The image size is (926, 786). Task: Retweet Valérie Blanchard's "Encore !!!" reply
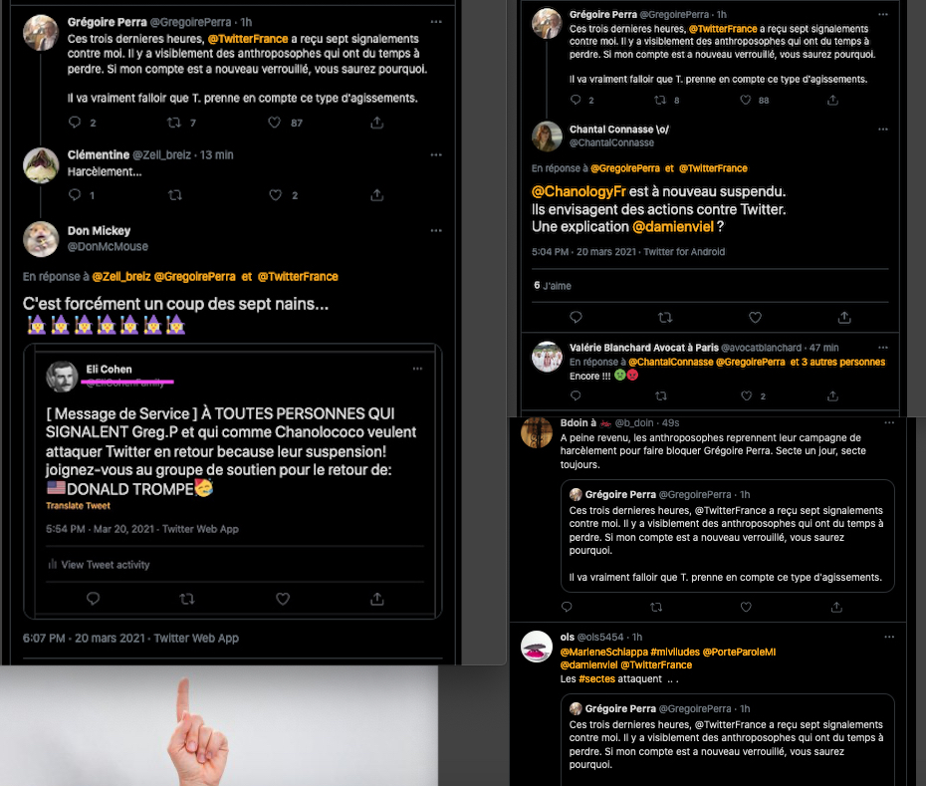661,395
